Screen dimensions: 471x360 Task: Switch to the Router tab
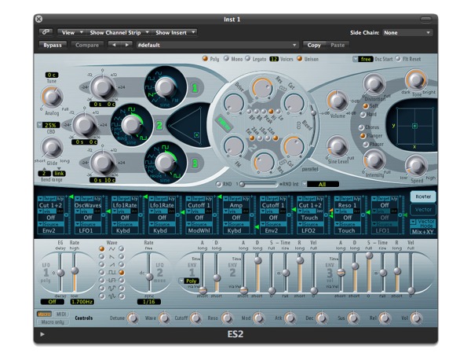pyautogui.click(x=423, y=197)
